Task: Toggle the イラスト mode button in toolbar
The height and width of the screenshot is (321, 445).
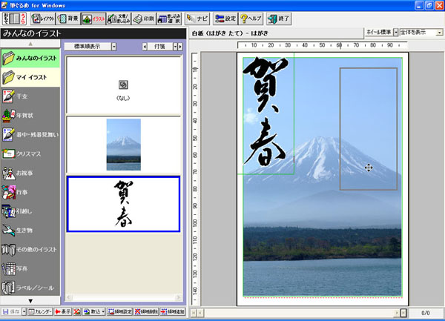Action: (x=92, y=18)
